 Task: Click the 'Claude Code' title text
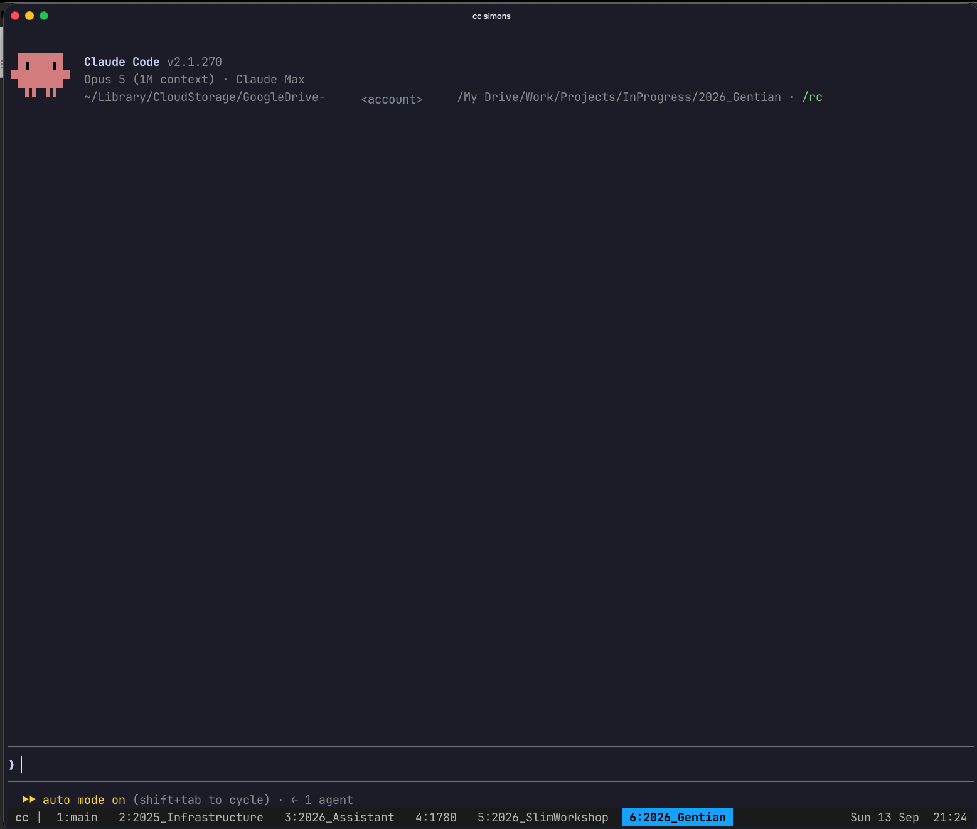point(122,62)
